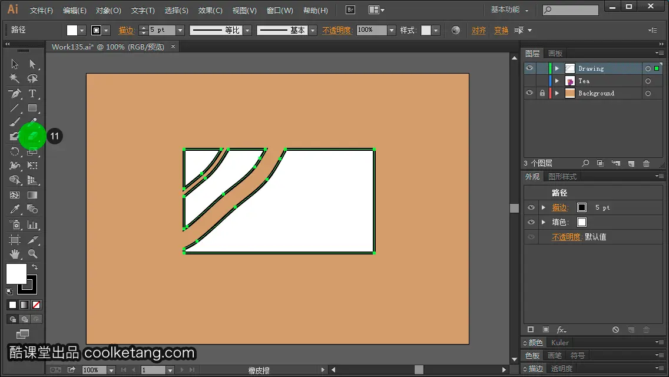Add new effect with fx button

pos(561,330)
